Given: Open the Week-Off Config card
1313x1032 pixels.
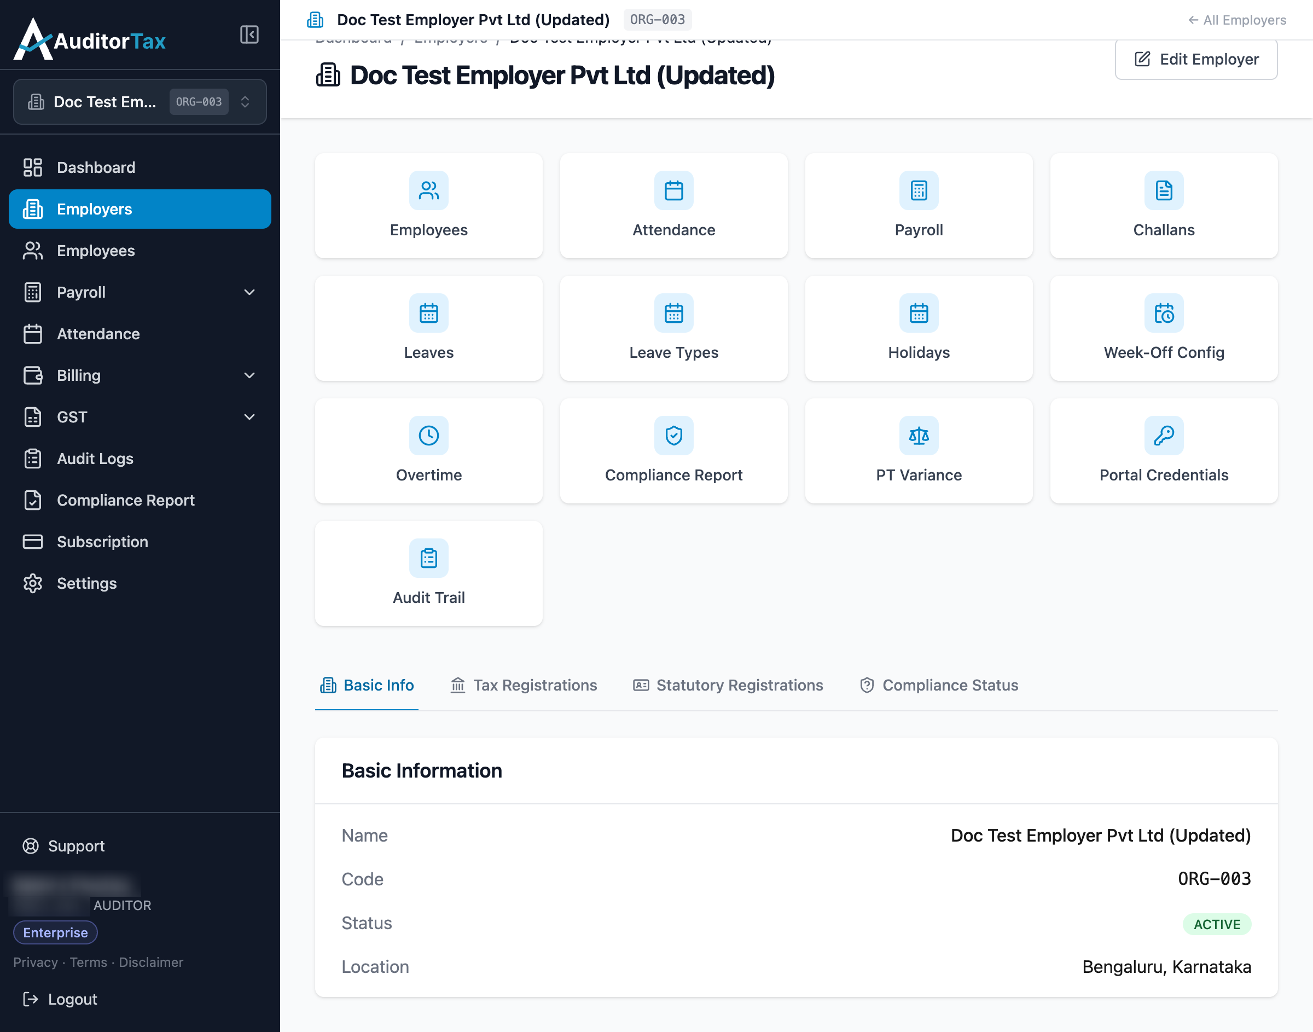Looking at the screenshot, I should [1163, 328].
